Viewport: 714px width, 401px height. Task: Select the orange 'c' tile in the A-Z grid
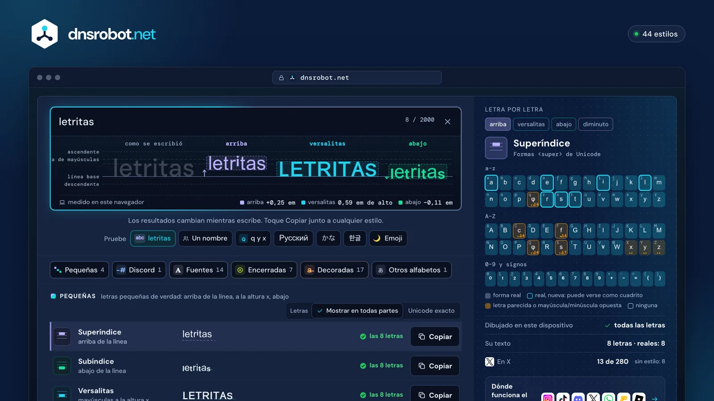click(x=519, y=230)
